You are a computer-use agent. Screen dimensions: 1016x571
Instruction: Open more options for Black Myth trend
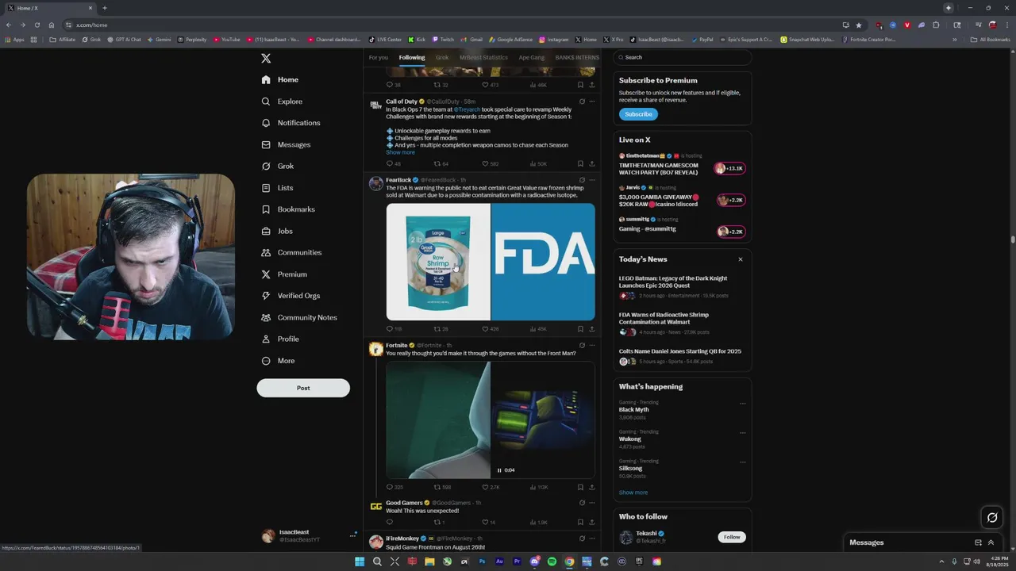(x=743, y=404)
